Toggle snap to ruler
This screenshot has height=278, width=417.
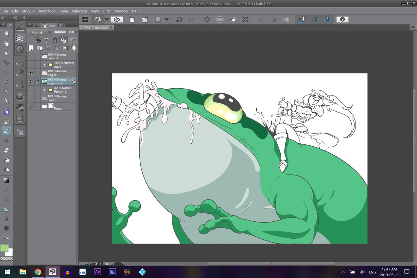click(302, 19)
